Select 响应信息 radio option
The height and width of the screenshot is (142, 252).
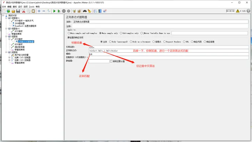(205, 42)
